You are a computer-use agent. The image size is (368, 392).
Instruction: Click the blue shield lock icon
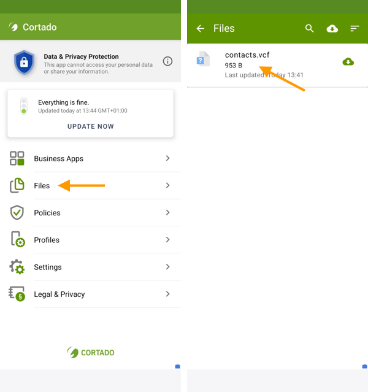(24, 63)
